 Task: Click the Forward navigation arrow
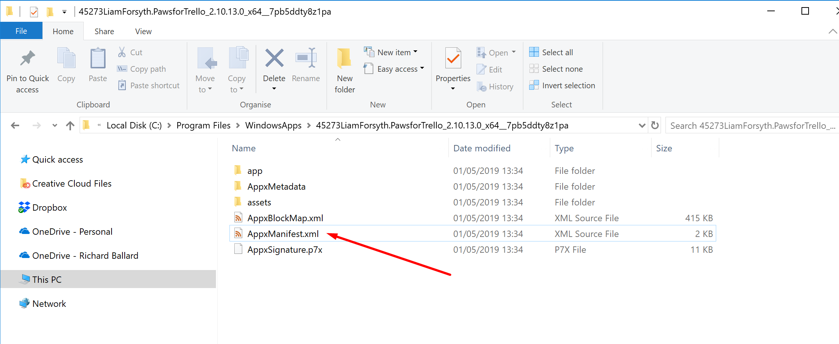pyautogui.click(x=36, y=125)
